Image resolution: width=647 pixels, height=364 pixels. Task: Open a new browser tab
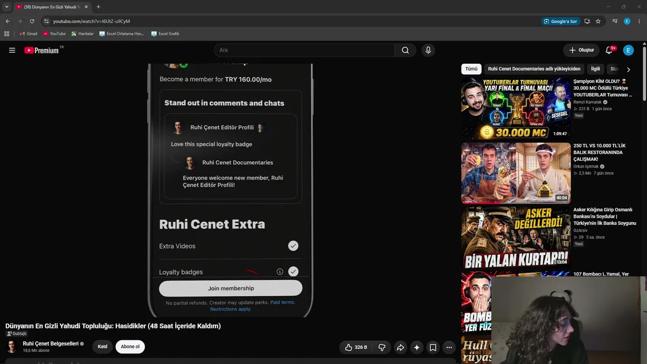[98, 7]
